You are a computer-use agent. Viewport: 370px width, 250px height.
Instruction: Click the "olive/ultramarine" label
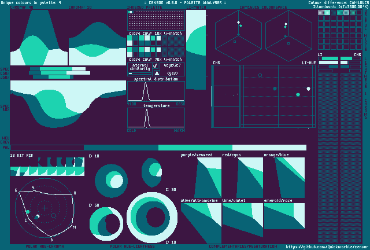199,201
